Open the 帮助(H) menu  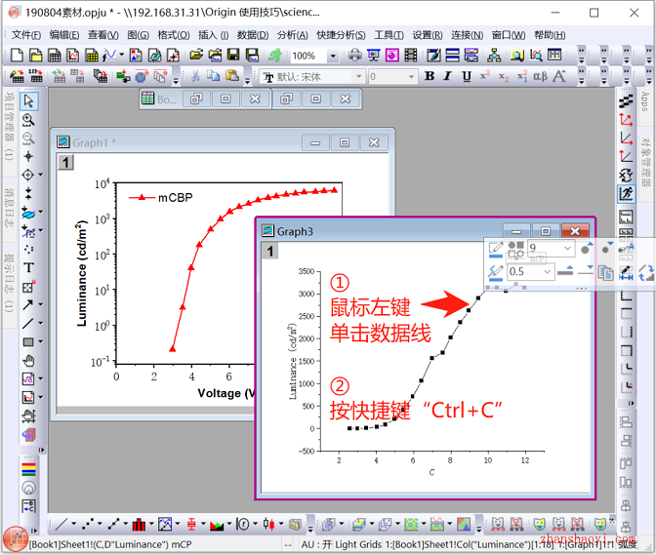coord(550,35)
